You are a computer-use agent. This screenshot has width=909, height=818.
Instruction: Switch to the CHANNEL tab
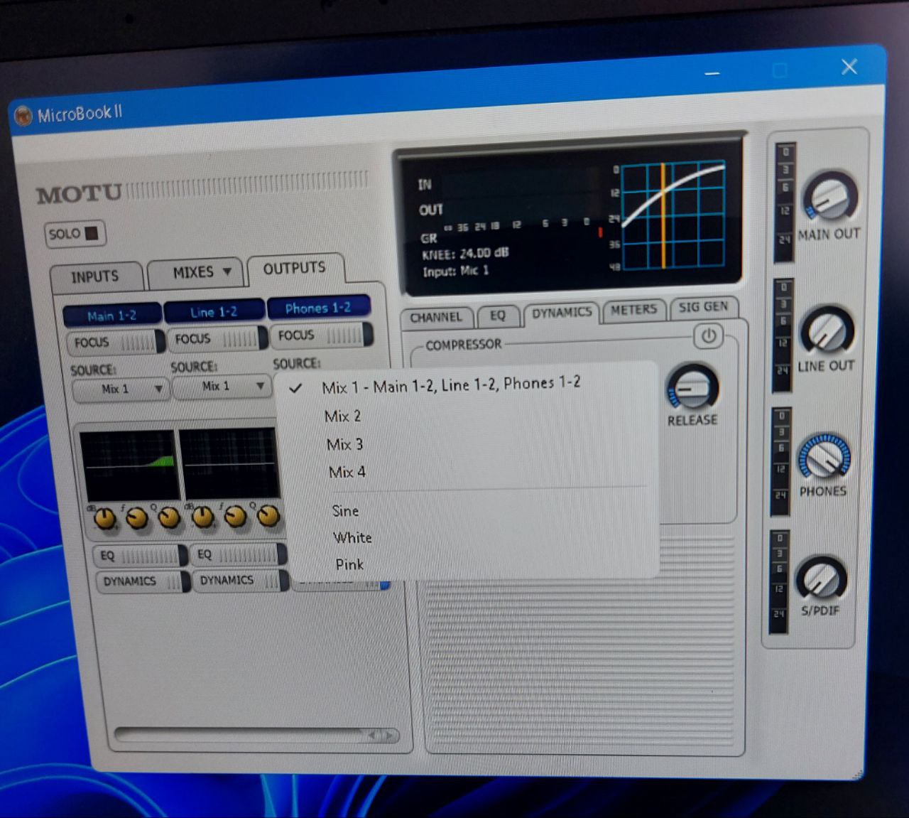tap(436, 318)
